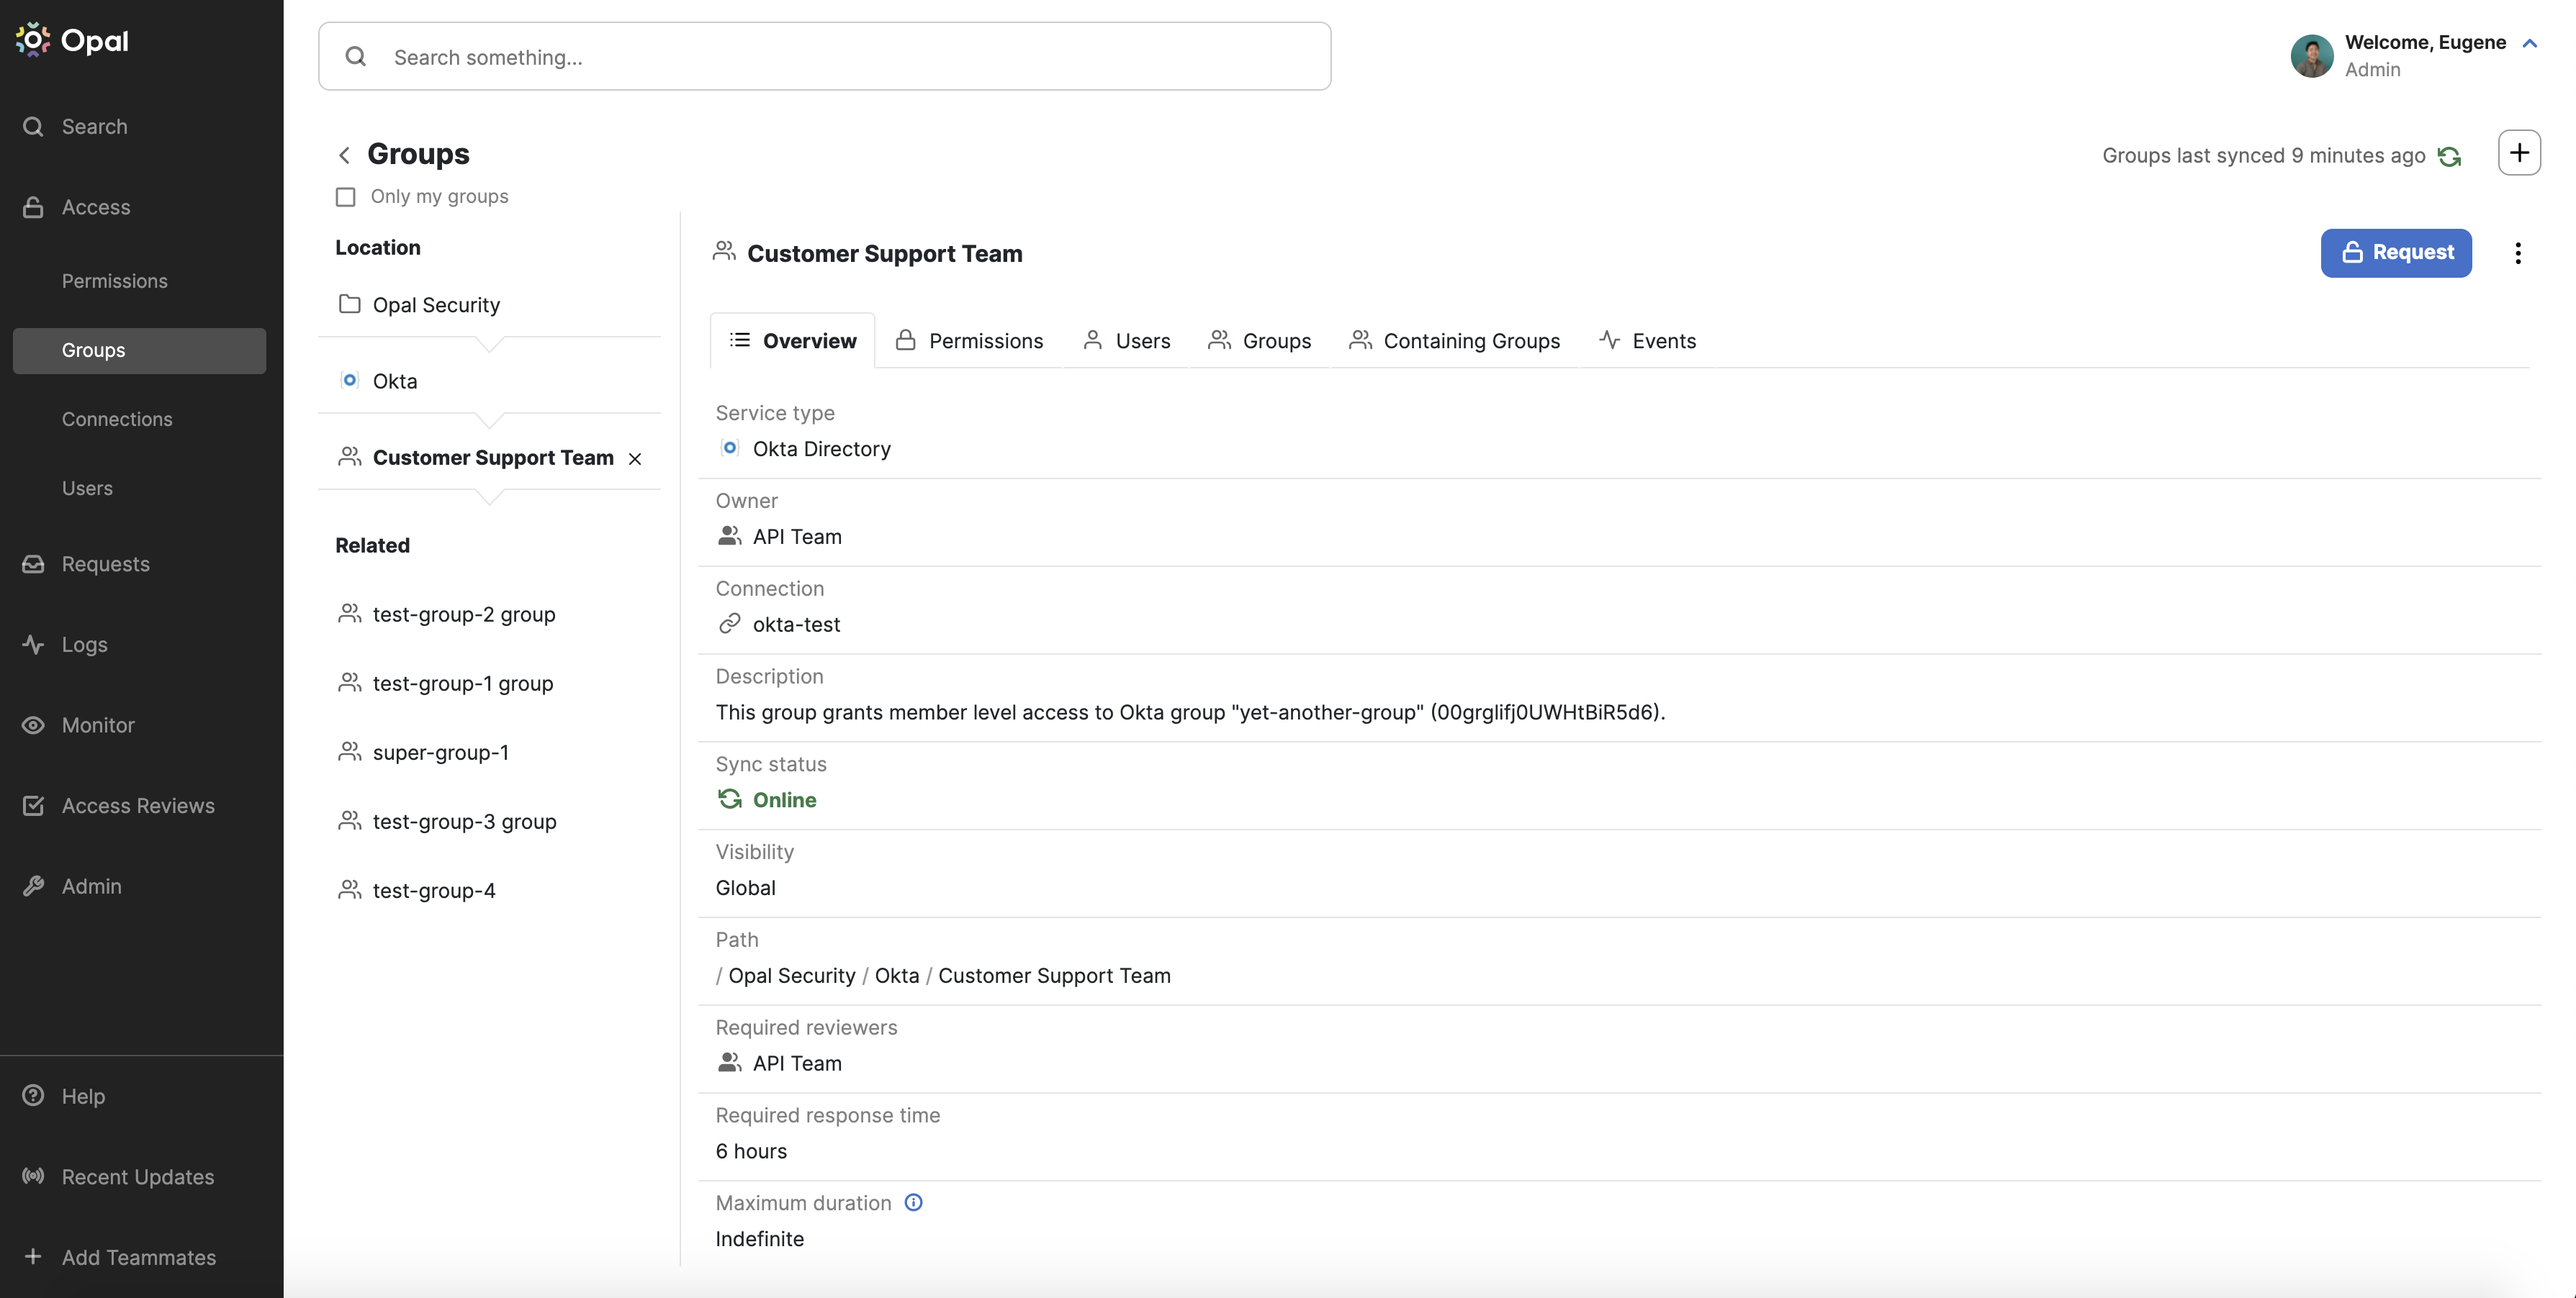
Task: Click Customer Support Team in Path
Action: click(1054, 975)
